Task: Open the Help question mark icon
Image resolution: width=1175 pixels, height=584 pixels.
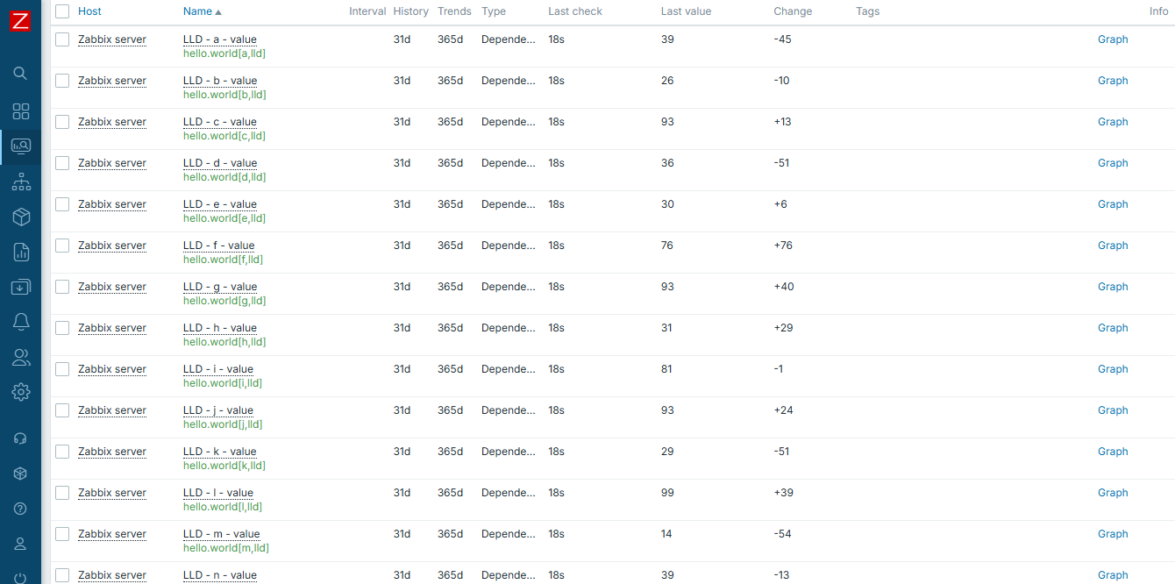Action: coord(20,509)
